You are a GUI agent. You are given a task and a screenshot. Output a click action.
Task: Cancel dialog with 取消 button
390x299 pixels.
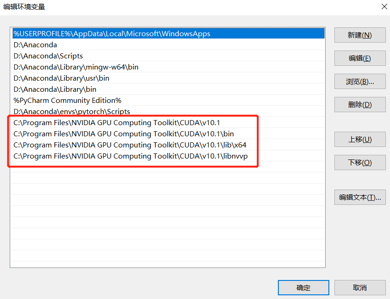[x=360, y=288]
